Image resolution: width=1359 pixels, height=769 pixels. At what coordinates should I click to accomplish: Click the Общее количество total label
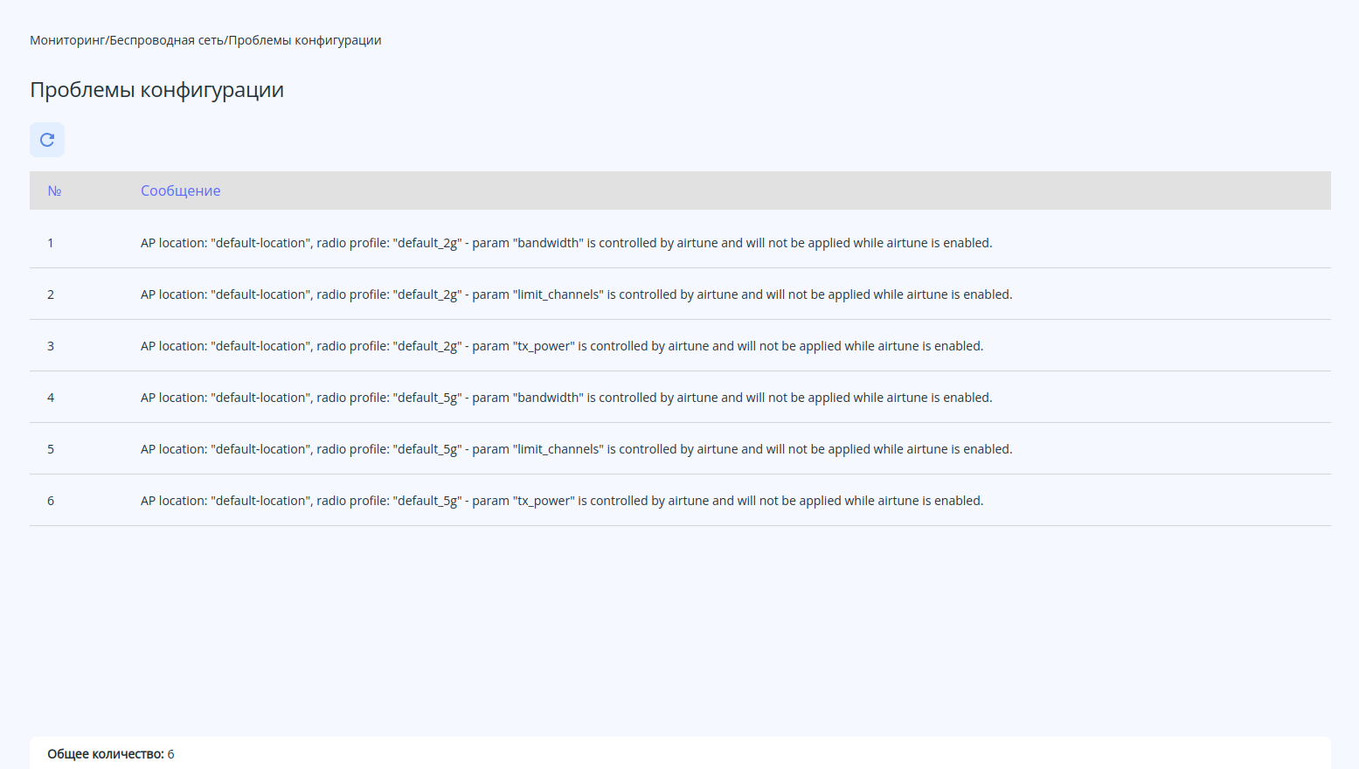106,754
